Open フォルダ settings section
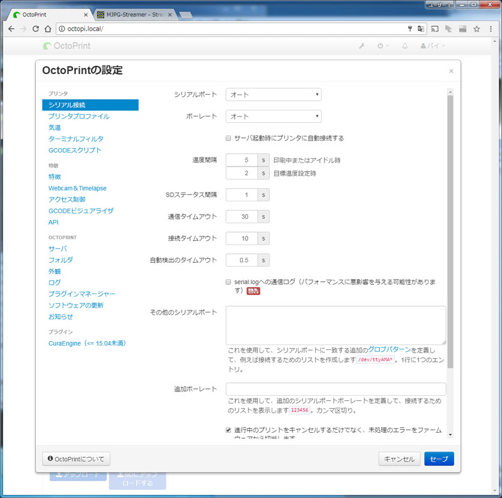 60,260
